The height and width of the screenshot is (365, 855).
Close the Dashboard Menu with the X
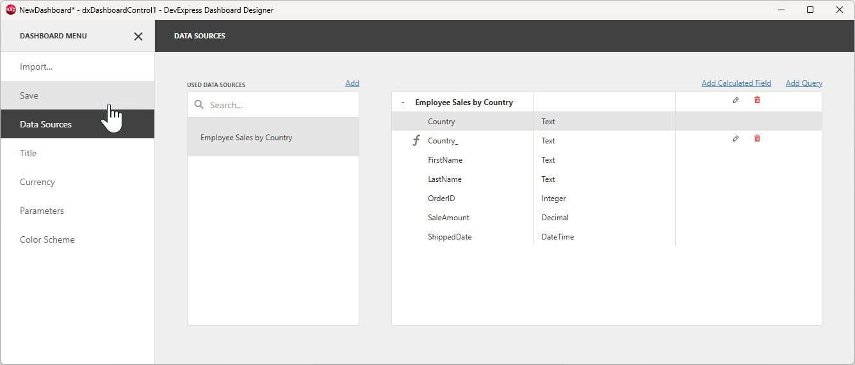pyautogui.click(x=138, y=36)
